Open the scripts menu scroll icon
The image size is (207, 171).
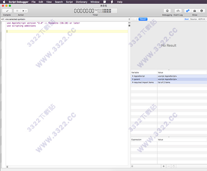pos(105,2)
